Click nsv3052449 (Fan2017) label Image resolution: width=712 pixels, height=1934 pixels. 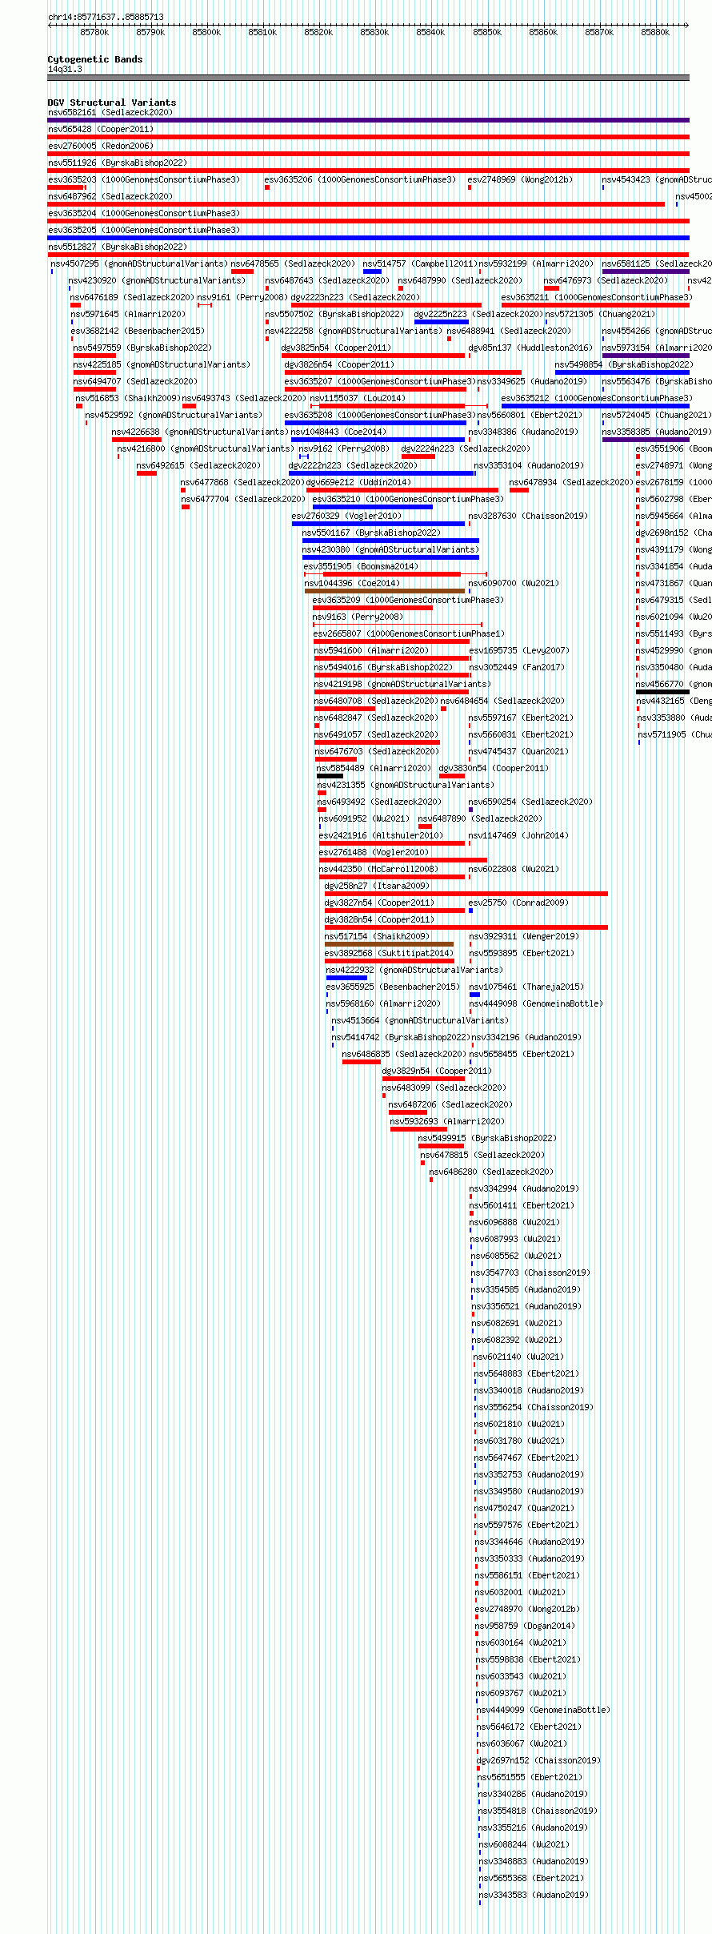point(517,667)
